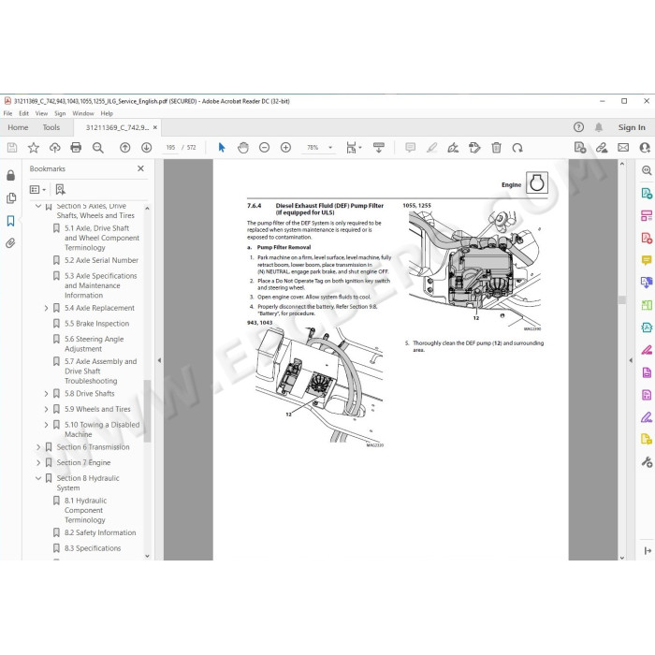Open bookmark 8.2 Safety Information

click(x=100, y=533)
